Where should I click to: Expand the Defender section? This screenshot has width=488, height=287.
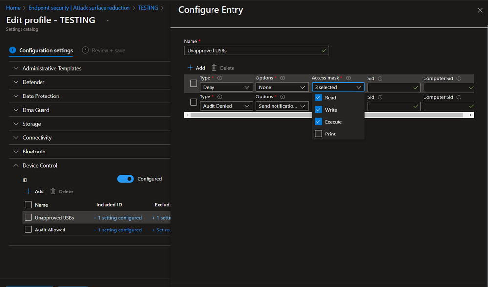tap(90, 82)
